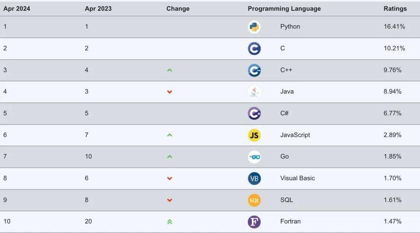Screen dimensions: 420x233
Task: Click the orange SQL icon
Action: pos(254,200)
